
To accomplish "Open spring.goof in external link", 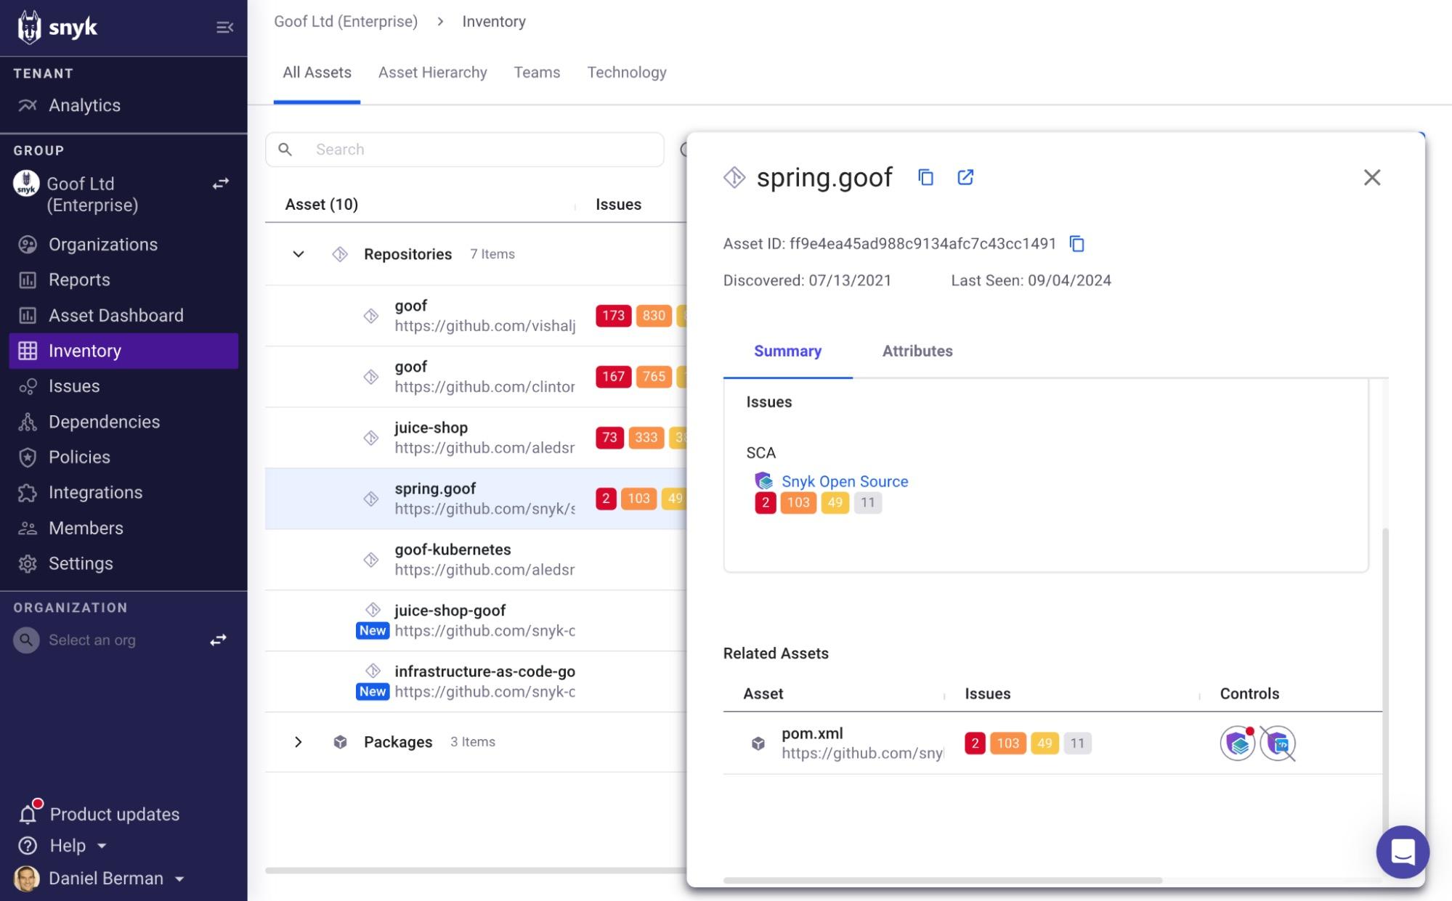I will pyautogui.click(x=965, y=177).
